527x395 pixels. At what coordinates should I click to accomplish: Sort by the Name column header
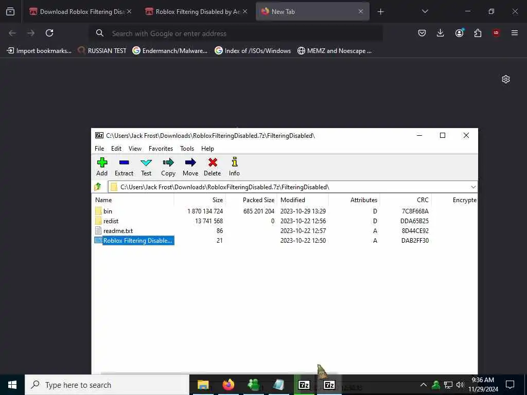point(133,200)
